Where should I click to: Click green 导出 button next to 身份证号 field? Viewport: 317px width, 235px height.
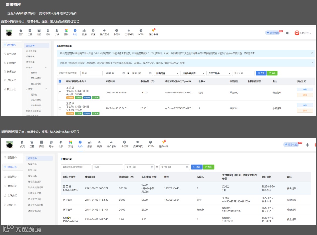(x=272, y=73)
